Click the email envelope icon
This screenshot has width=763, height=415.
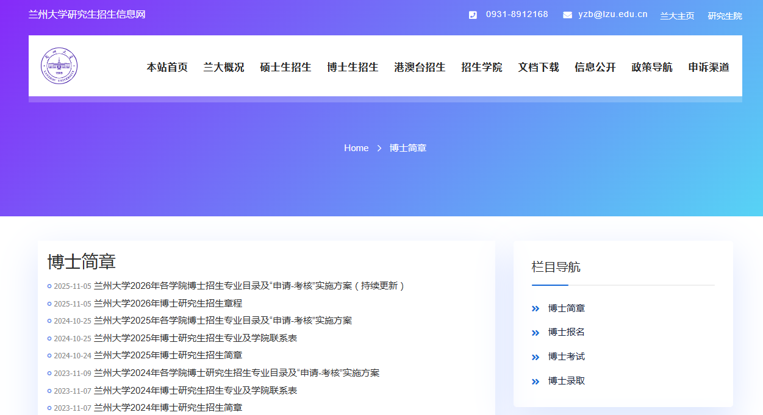point(567,15)
